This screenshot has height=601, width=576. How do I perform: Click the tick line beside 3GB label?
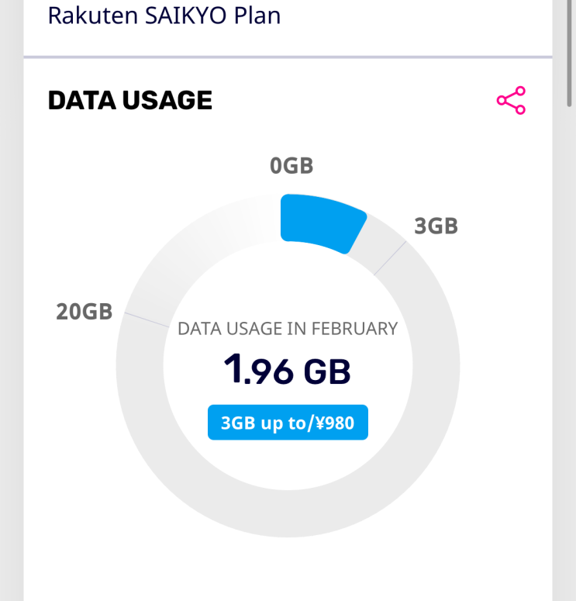(390, 258)
